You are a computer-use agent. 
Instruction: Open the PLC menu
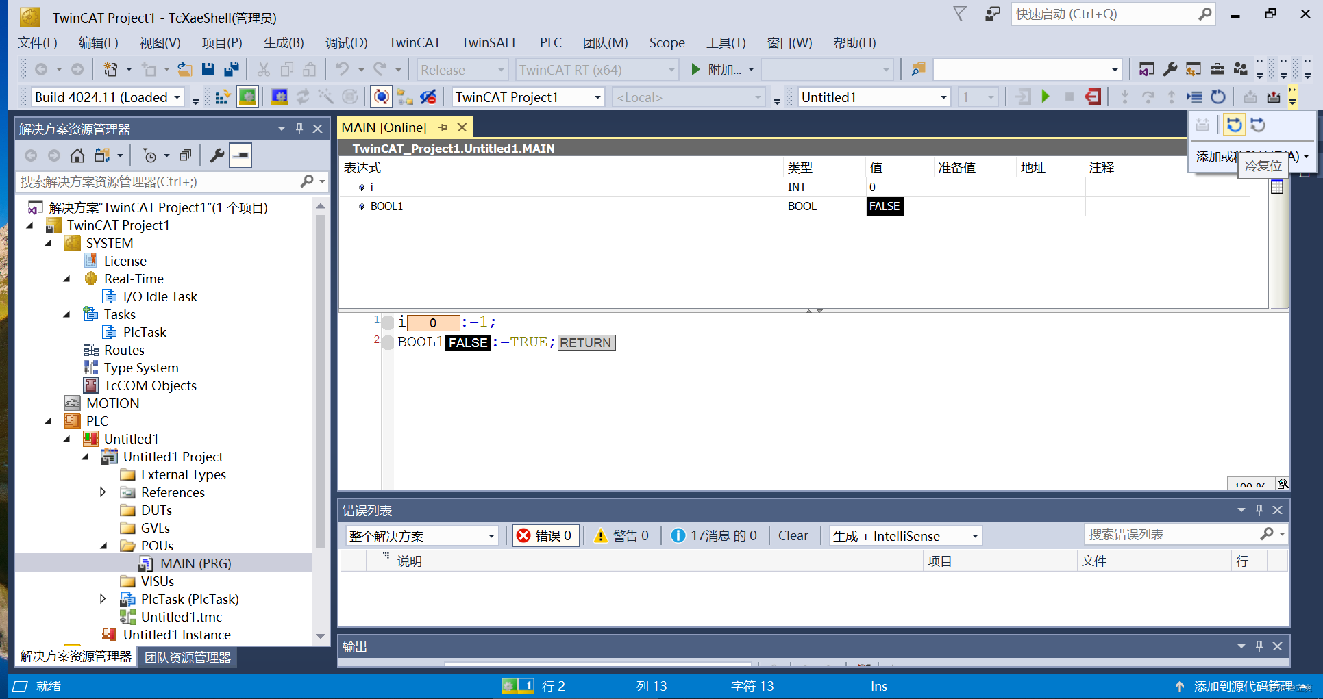(550, 42)
